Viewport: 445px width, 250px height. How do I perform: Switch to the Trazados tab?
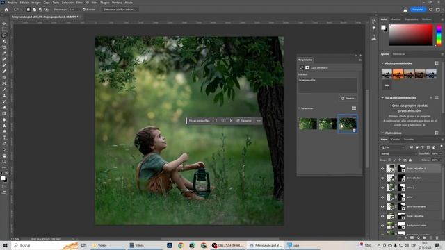(408, 140)
